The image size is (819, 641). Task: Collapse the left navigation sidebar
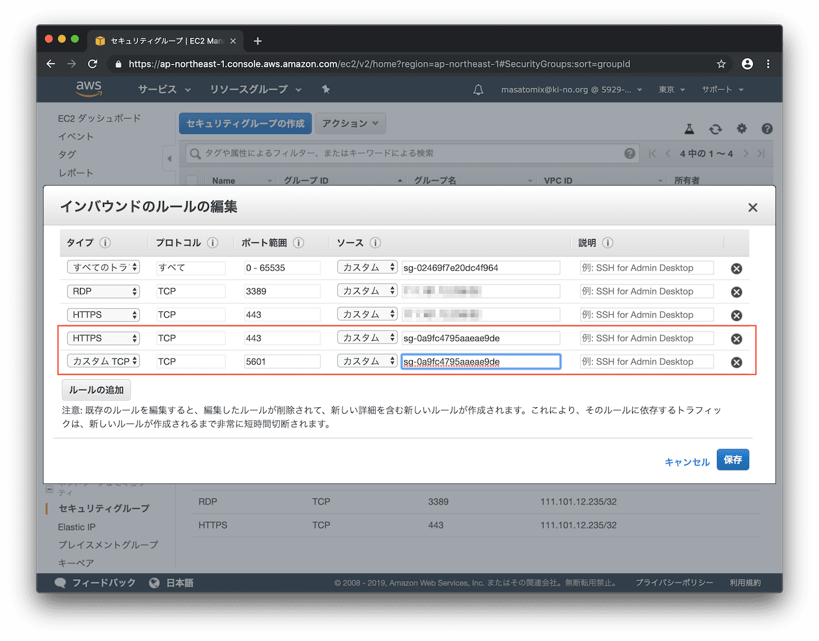click(169, 158)
